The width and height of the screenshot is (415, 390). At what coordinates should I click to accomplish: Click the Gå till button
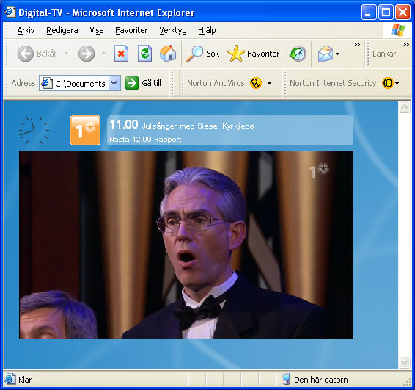143,83
